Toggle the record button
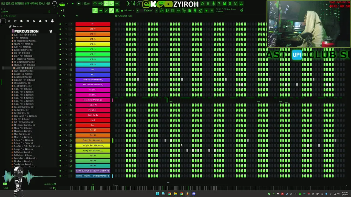The image size is (351, 197). (78, 4)
